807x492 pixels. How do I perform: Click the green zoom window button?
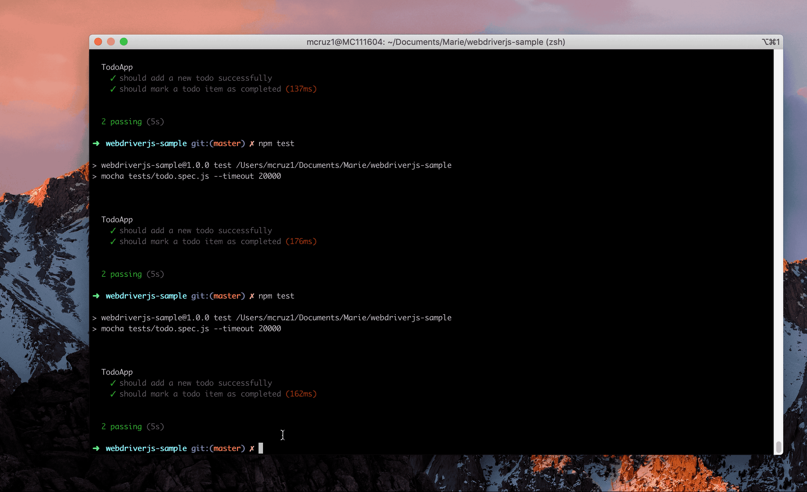click(x=124, y=42)
